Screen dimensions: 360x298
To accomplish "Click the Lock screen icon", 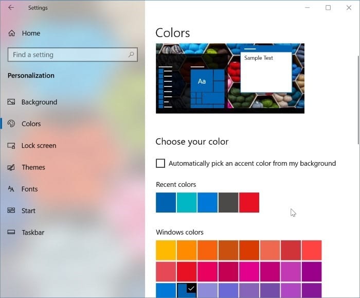I will (x=11, y=146).
